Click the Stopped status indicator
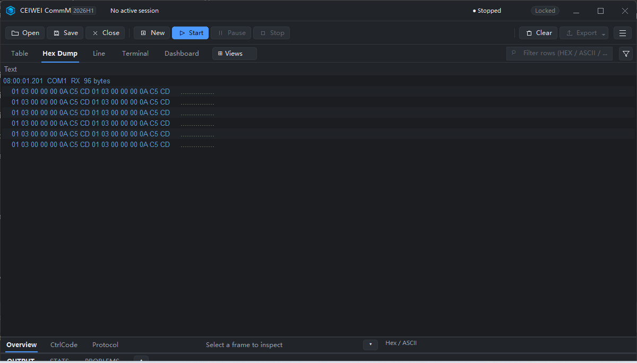Image resolution: width=637 pixels, height=363 pixels. pos(487,11)
